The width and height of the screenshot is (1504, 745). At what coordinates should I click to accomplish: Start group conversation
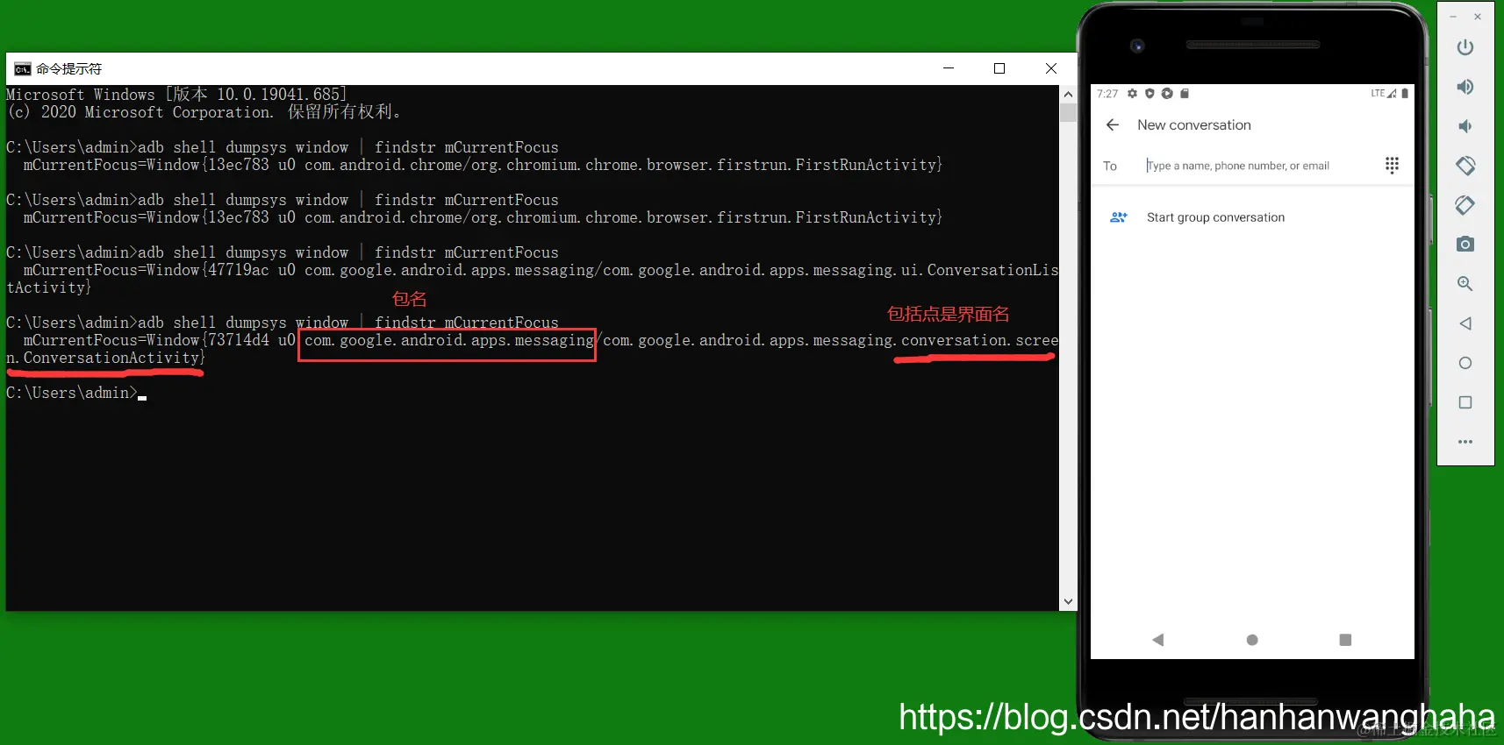[1215, 217]
